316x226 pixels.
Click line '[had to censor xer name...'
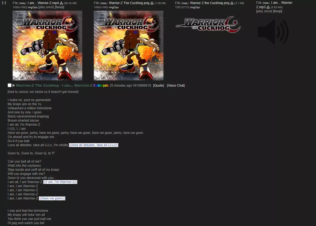43,92
